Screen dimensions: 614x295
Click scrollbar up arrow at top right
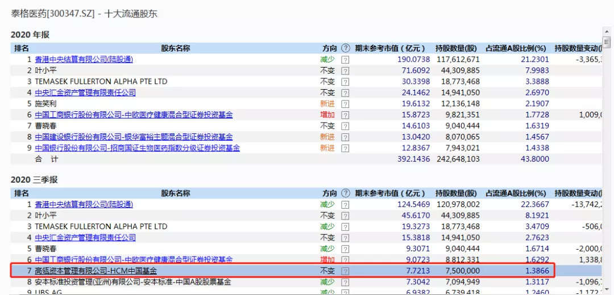pos(607,31)
